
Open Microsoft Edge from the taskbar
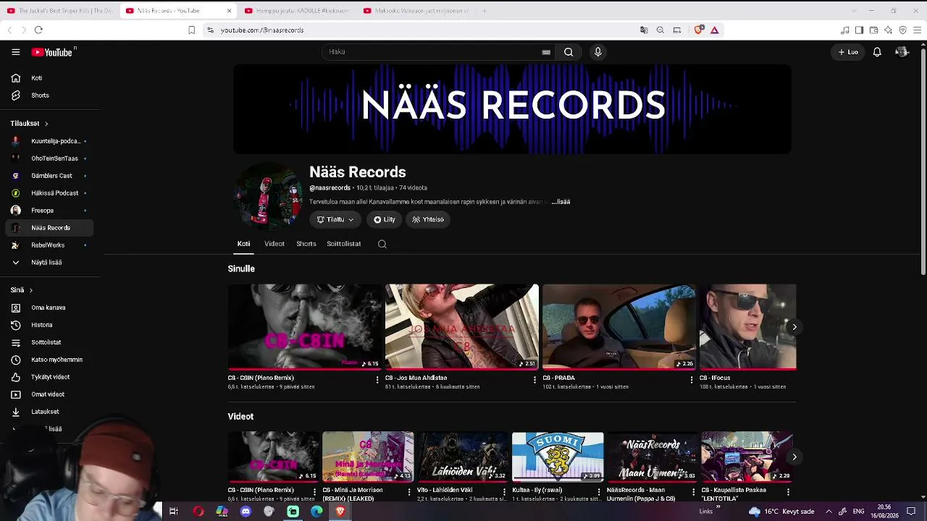tap(316, 512)
